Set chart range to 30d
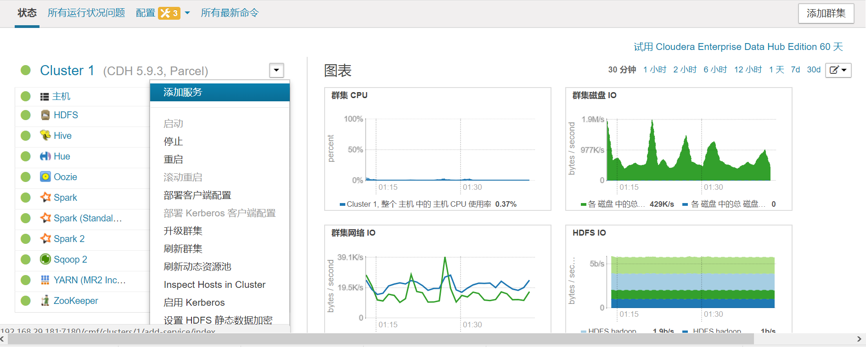Screen dimensions: 866x347 [x=814, y=70]
